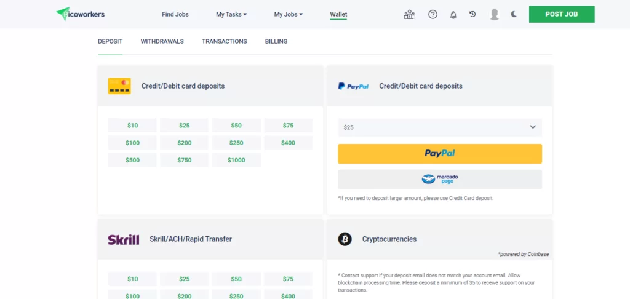Screen dimensions: 630x299
Task: Open the Billing tab
Action: (276, 41)
